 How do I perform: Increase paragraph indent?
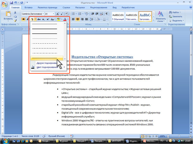pos(97,14)
